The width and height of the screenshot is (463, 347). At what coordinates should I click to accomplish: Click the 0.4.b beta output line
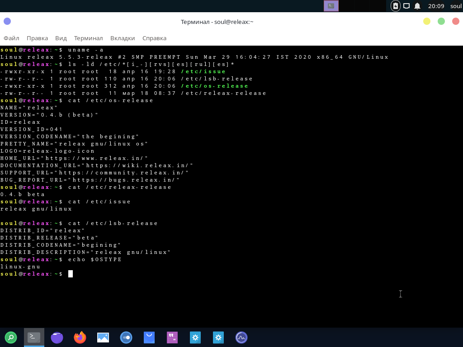tap(23, 194)
